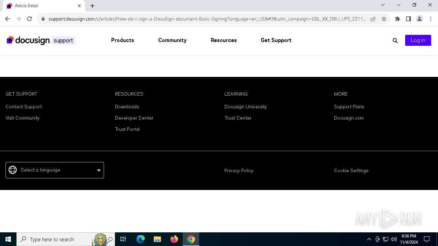
Task: Open the Downloads link
Action: (x=127, y=107)
